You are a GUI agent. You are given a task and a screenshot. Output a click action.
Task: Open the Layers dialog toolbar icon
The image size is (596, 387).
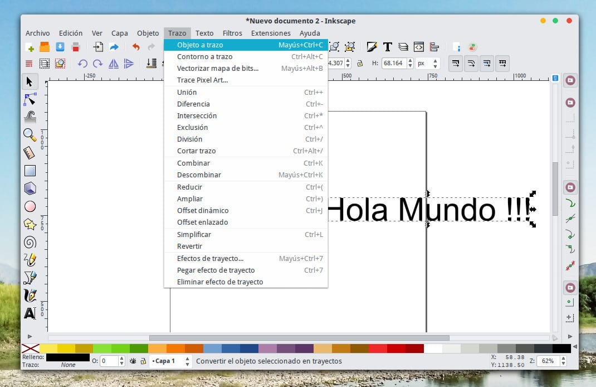[x=404, y=47]
